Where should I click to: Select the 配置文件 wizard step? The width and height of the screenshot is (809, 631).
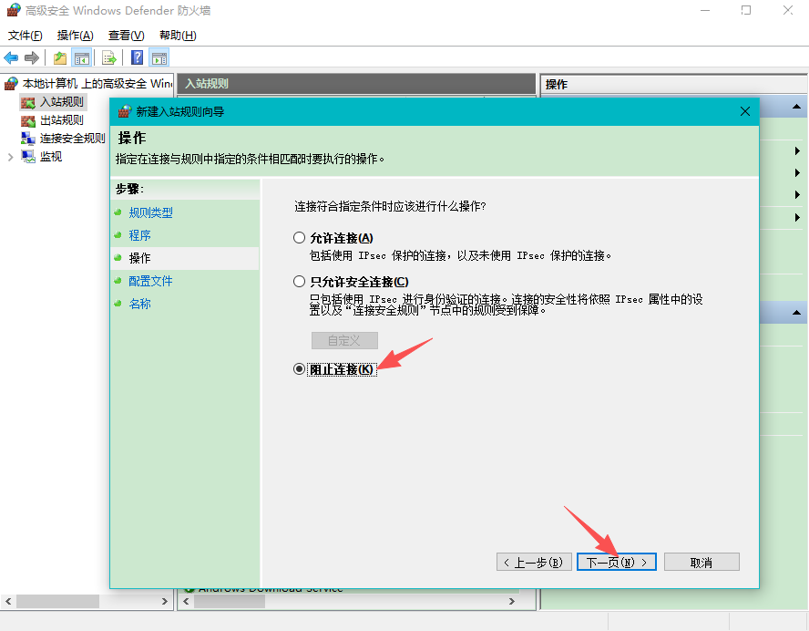150,281
